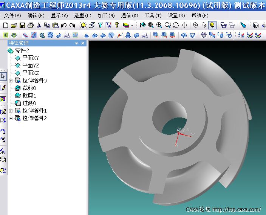Open help with yellow question mark
The height and width of the screenshot is (215, 266).
(117, 25)
